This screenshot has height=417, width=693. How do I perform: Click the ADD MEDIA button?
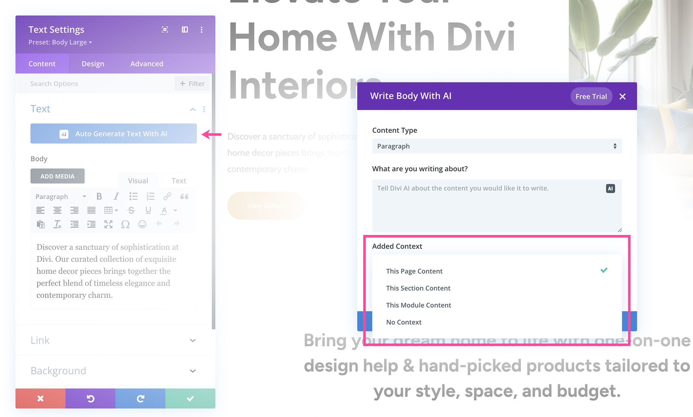[57, 176]
